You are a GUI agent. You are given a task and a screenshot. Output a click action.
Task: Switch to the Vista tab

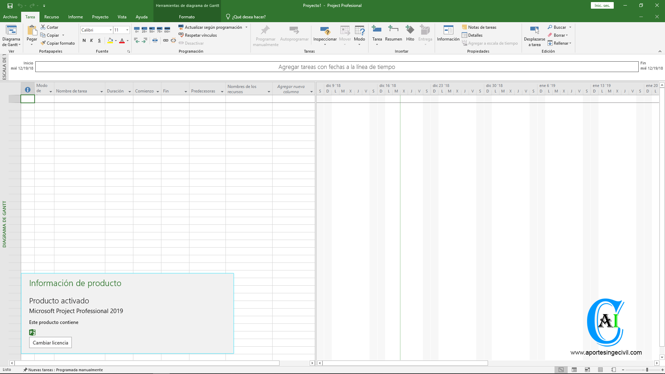point(122,17)
